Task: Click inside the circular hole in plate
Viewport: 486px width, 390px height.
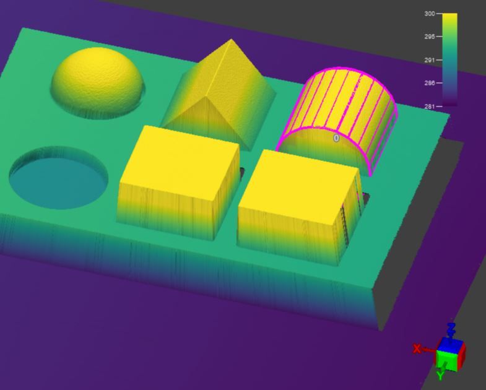Action: pos(59,180)
